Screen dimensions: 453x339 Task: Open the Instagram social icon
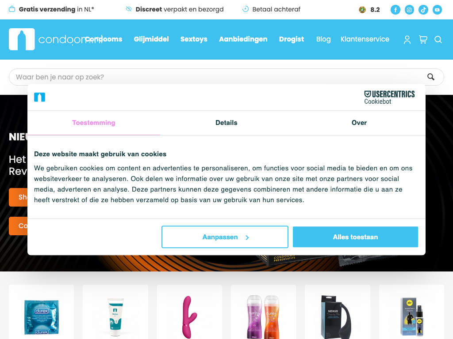click(x=409, y=10)
